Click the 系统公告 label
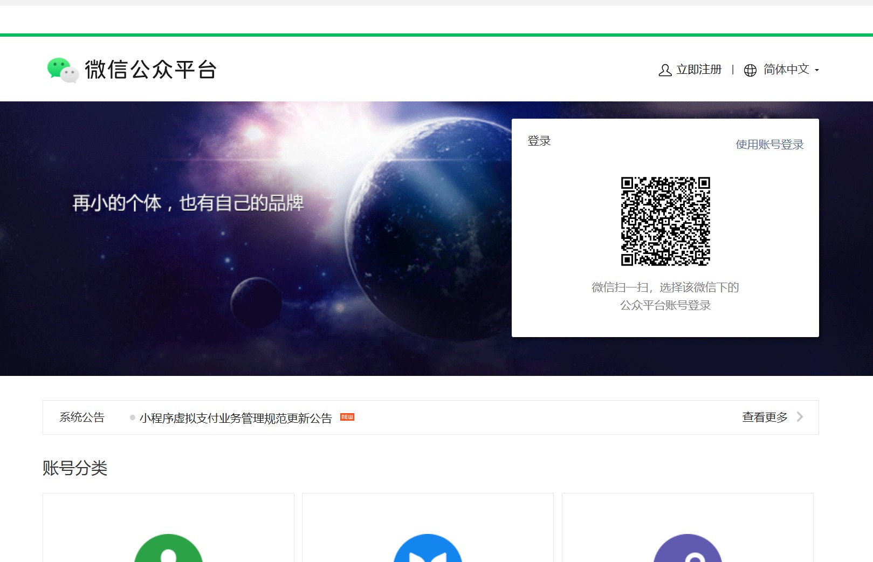This screenshot has height=562, width=873. [82, 417]
